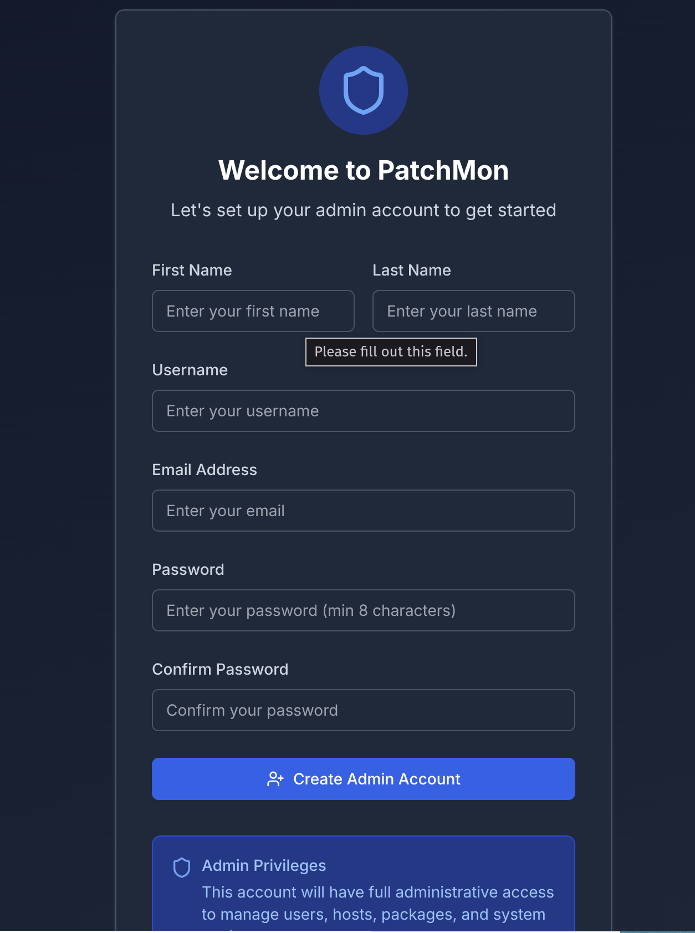Click the Email Address label
This screenshot has width=695, height=933.
tap(205, 470)
